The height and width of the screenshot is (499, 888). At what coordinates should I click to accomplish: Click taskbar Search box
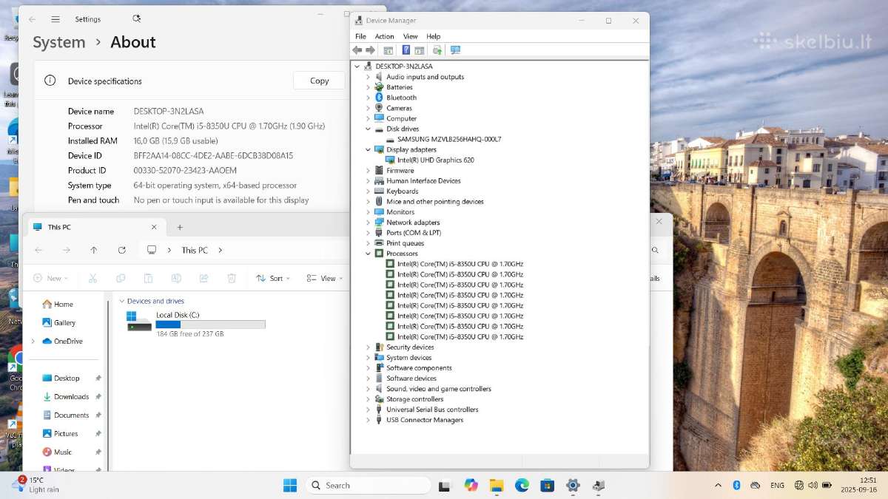click(369, 485)
